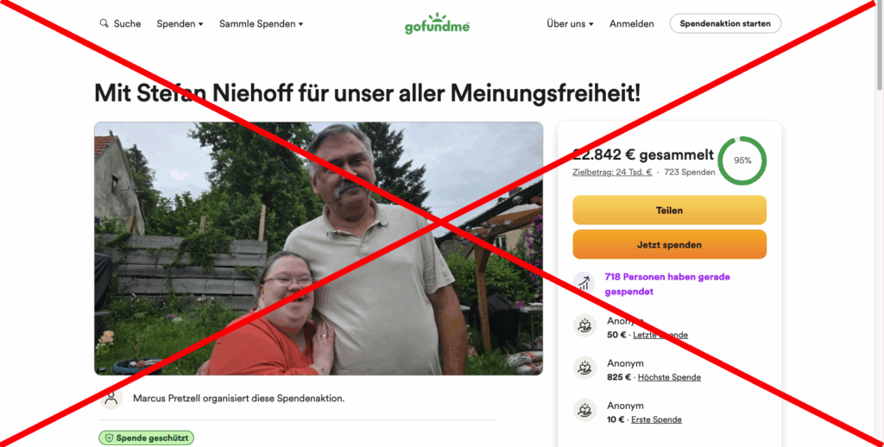Screen dimensions: 884x447
Task: Open the Höchste Spende link
Action: 669,377
